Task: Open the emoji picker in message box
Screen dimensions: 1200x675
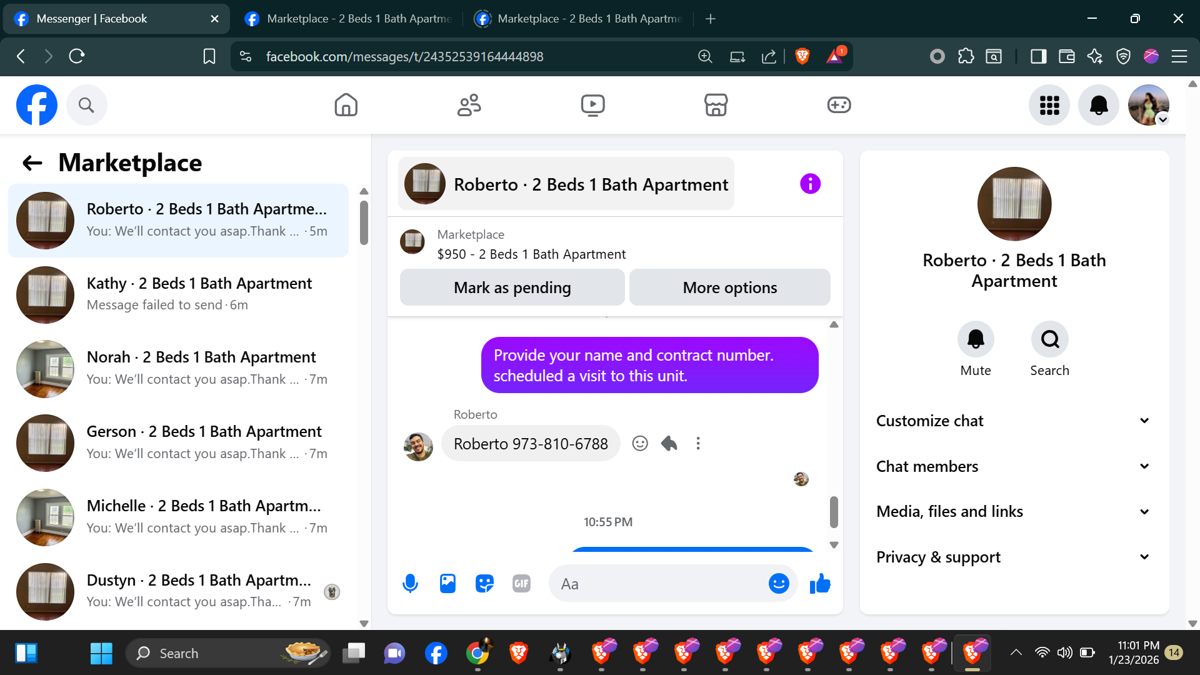Action: tap(779, 584)
